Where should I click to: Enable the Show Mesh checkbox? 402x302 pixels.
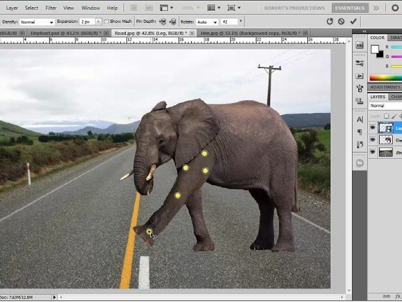106,21
